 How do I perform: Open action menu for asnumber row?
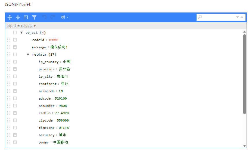(15, 106)
